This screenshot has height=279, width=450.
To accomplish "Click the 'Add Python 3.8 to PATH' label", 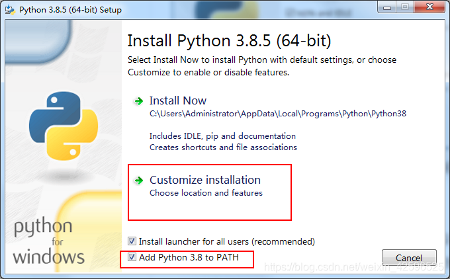I will 189,257.
